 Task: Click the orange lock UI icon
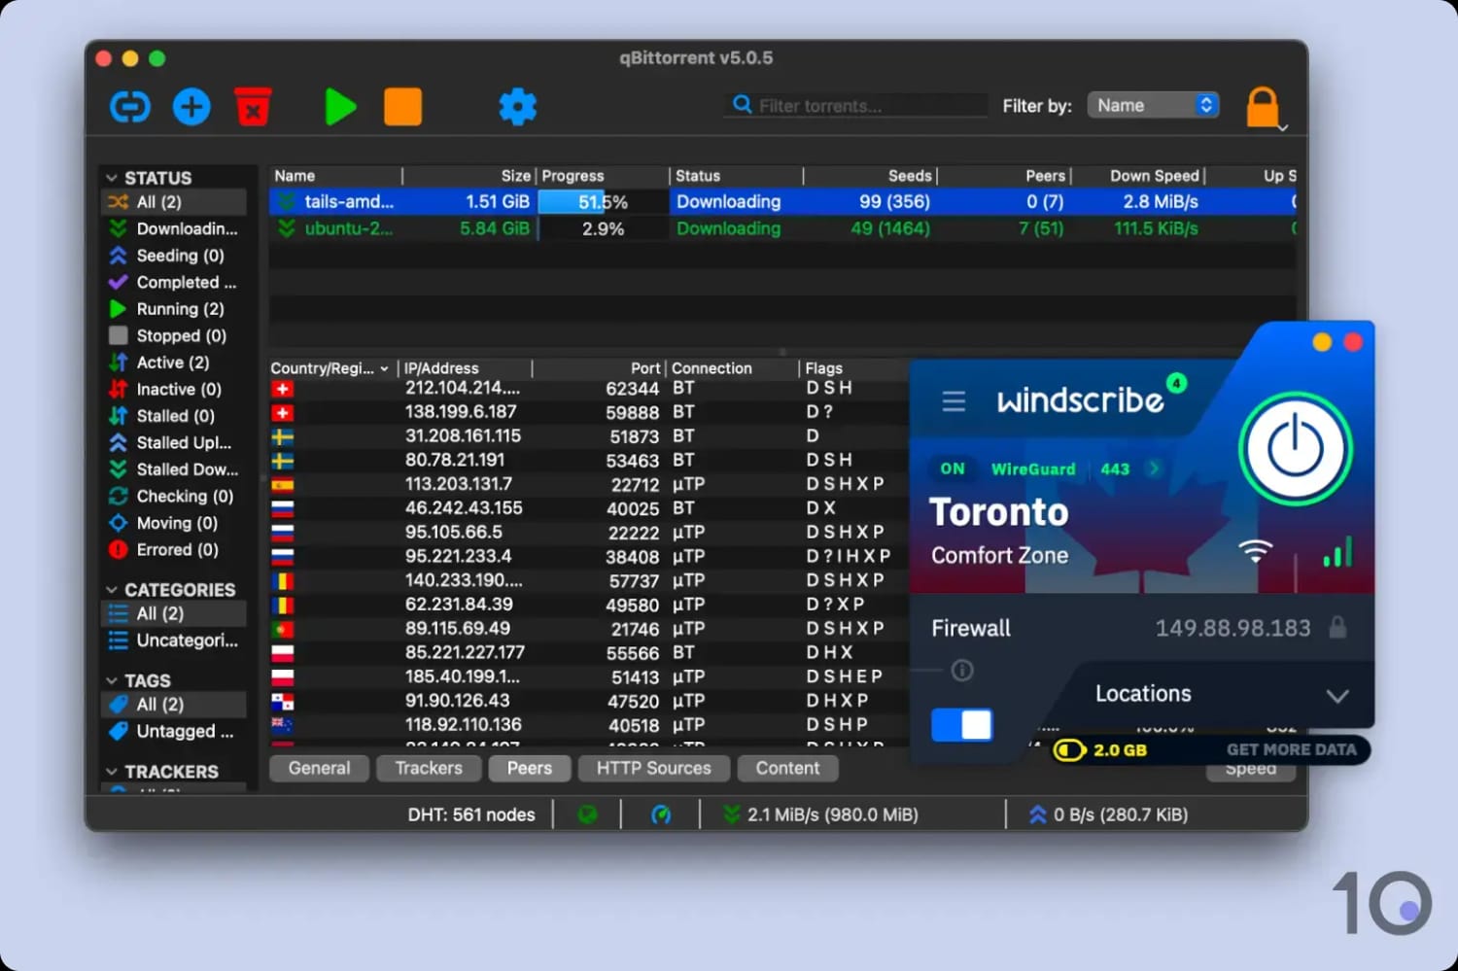pos(1263,107)
